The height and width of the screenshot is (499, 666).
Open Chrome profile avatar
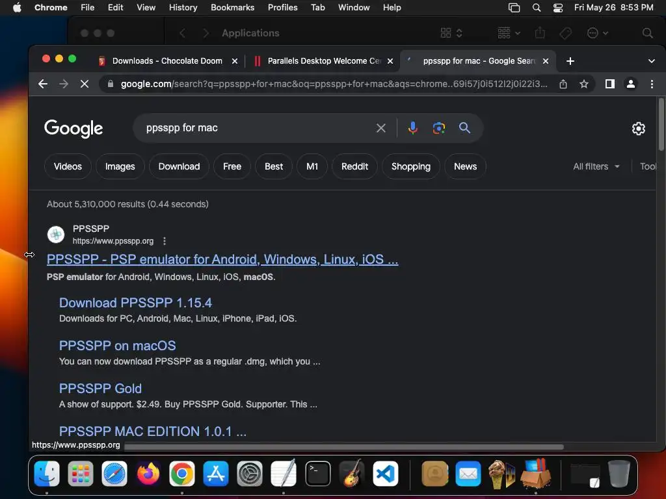(x=631, y=84)
